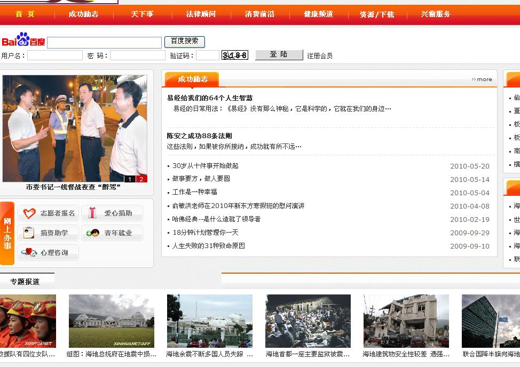The width and height of the screenshot is (520, 367).
Task: Focus the 验证码 captcha input field
Action: (x=208, y=55)
